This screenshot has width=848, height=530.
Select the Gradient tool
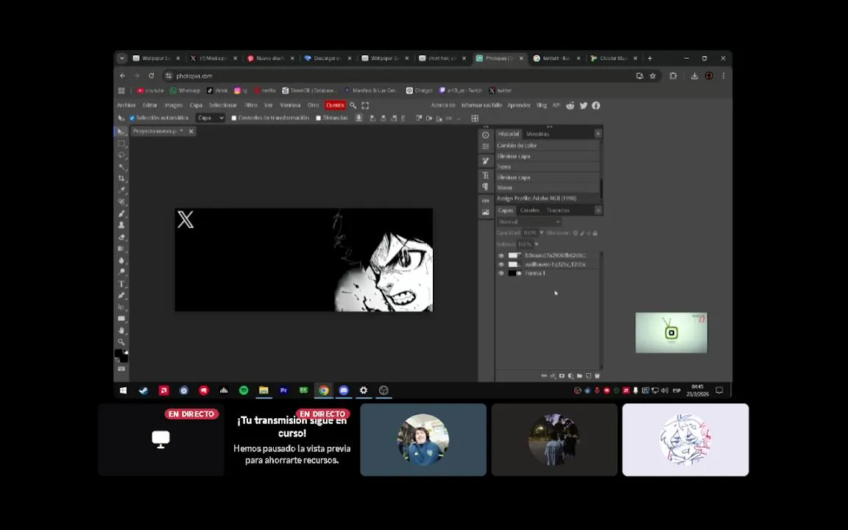point(121,249)
